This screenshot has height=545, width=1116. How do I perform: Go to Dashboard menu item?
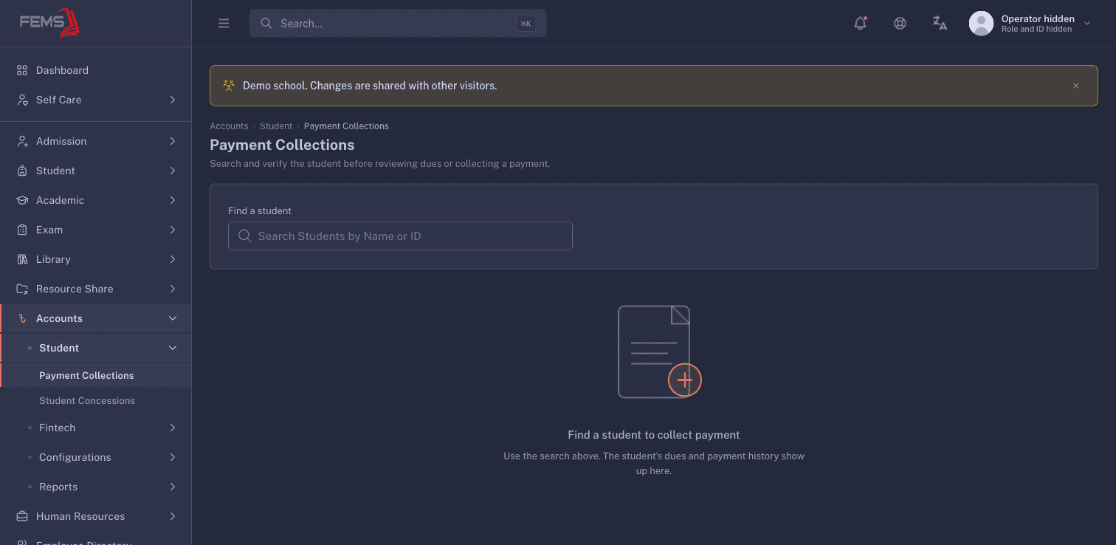[96, 70]
